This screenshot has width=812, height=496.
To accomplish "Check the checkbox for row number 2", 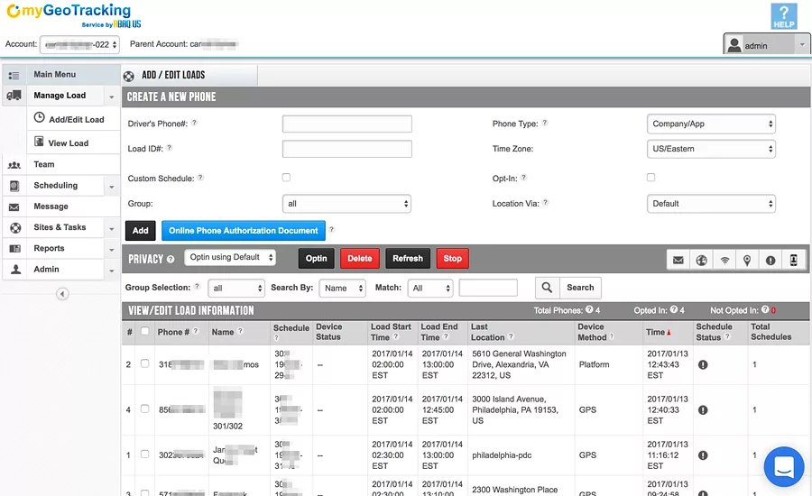I will click(145, 363).
